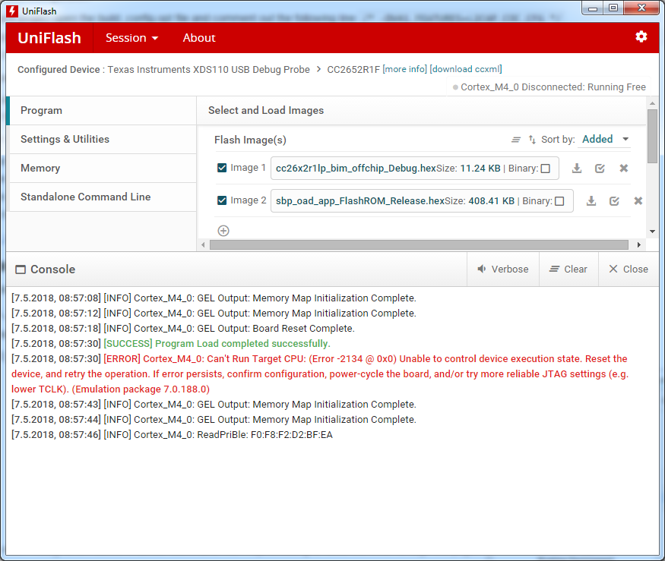The image size is (665, 561).
Task: Toggle Binary checkbox for Image 2
Action: [558, 200]
